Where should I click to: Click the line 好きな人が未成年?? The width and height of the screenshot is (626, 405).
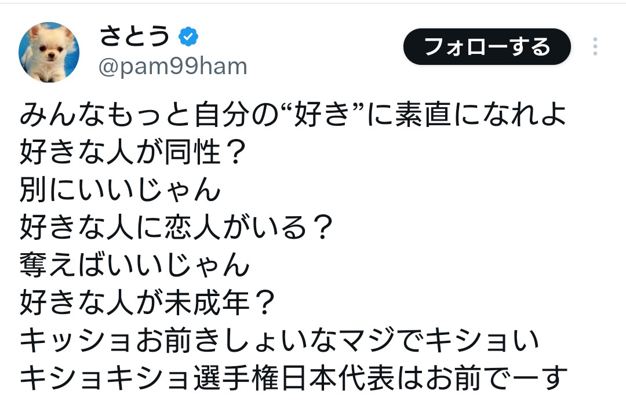coord(148,303)
